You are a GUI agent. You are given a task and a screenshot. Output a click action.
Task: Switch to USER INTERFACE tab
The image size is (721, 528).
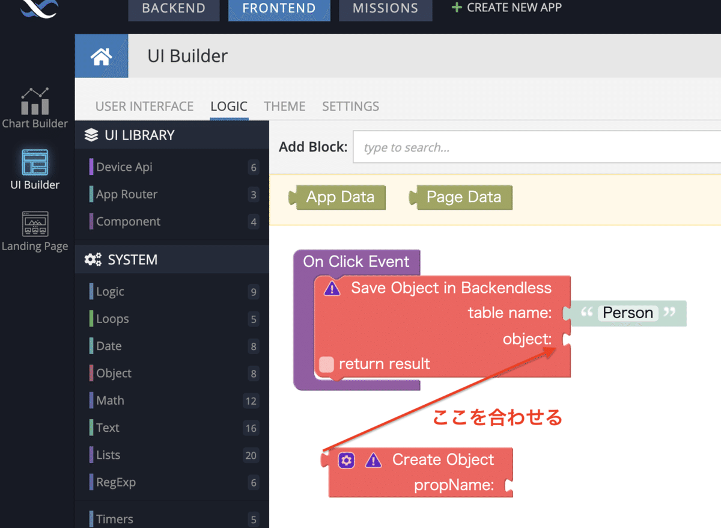click(144, 106)
